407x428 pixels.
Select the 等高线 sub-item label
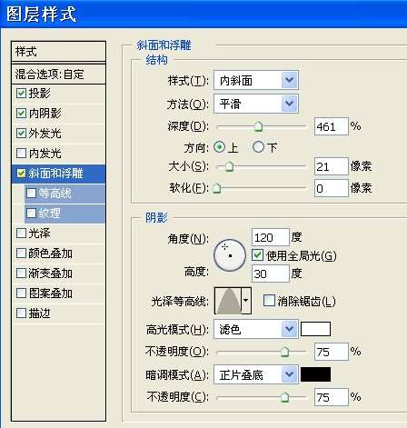click(x=55, y=194)
